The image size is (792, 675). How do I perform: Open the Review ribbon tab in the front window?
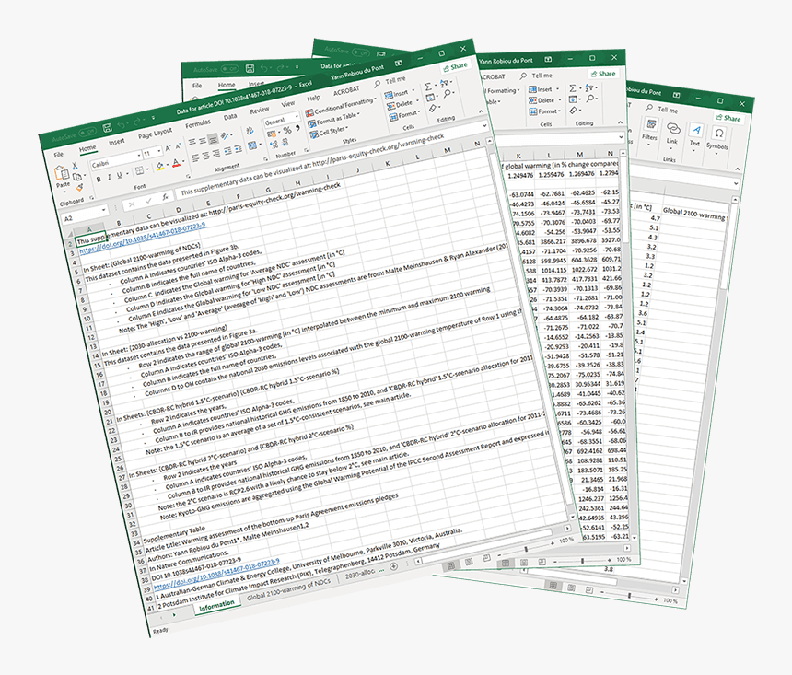coord(259,111)
